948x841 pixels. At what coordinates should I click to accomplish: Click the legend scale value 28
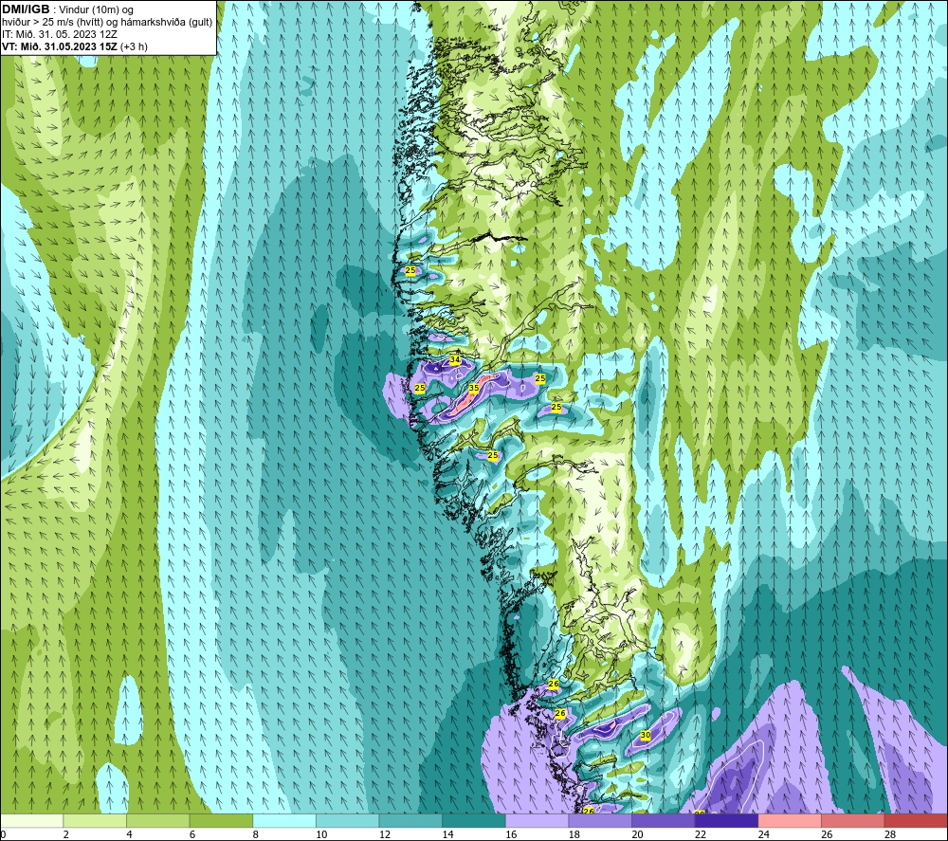click(890, 834)
